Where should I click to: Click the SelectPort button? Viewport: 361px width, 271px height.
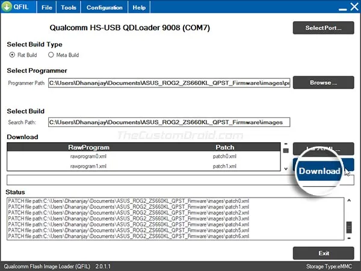point(324,28)
